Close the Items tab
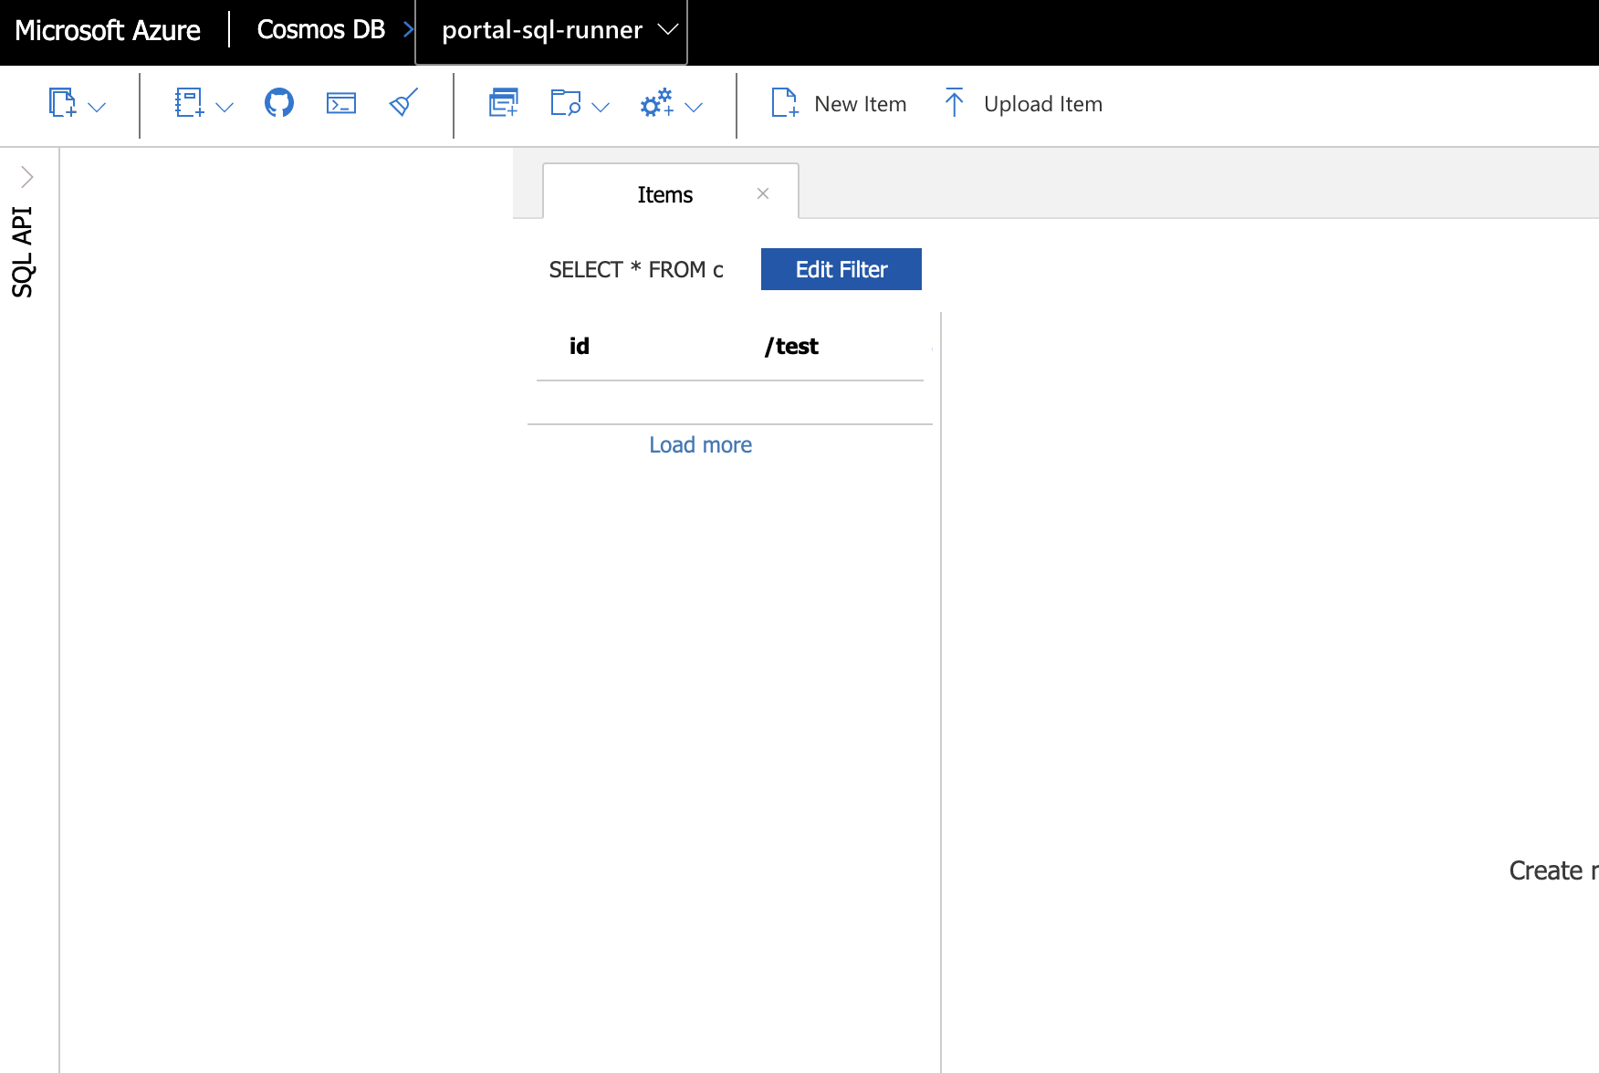The image size is (1599, 1073). coord(763,193)
